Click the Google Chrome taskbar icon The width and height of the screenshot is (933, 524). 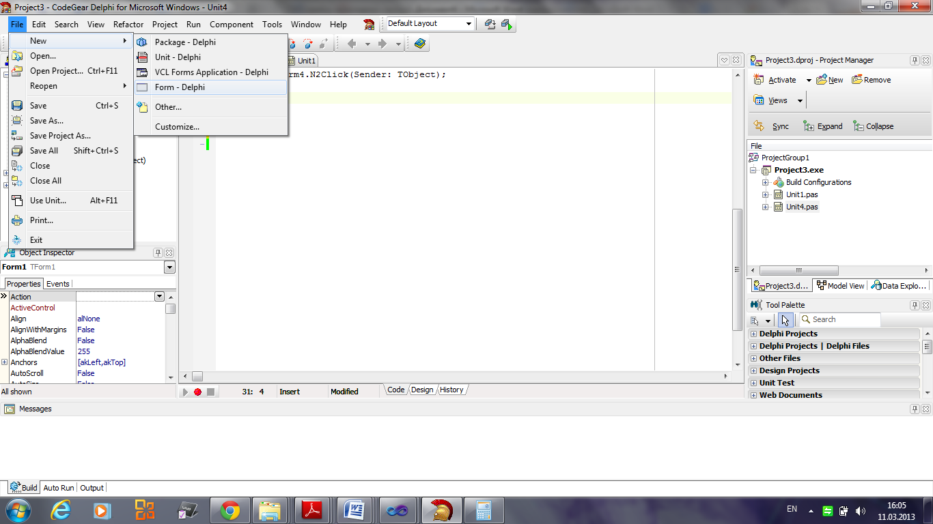229,510
